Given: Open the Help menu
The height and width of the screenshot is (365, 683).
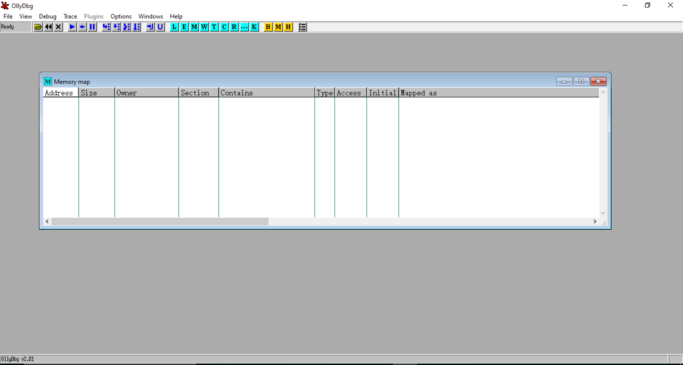Looking at the screenshot, I should 176,16.
